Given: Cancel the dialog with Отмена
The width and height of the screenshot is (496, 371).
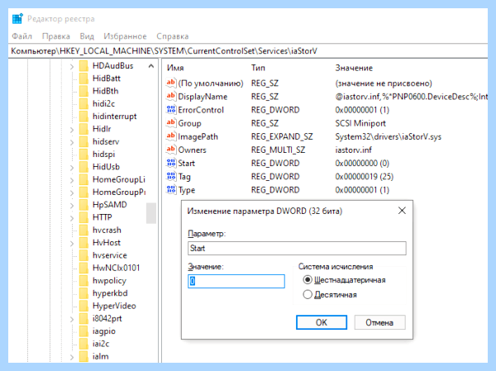Looking at the screenshot, I should click(379, 322).
